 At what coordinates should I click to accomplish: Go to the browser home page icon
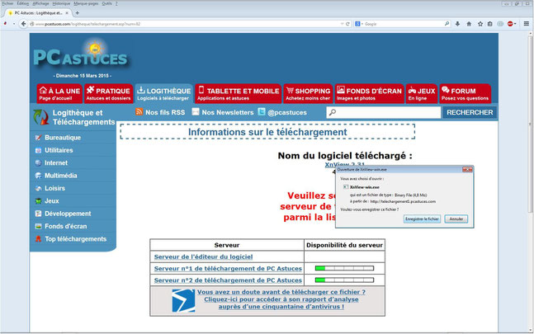469,24
